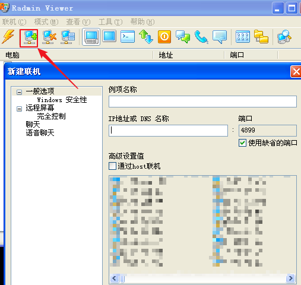Viewport: 301px width, 285px height.
Task: Click the 例项名称 input field
Action: tap(202, 102)
